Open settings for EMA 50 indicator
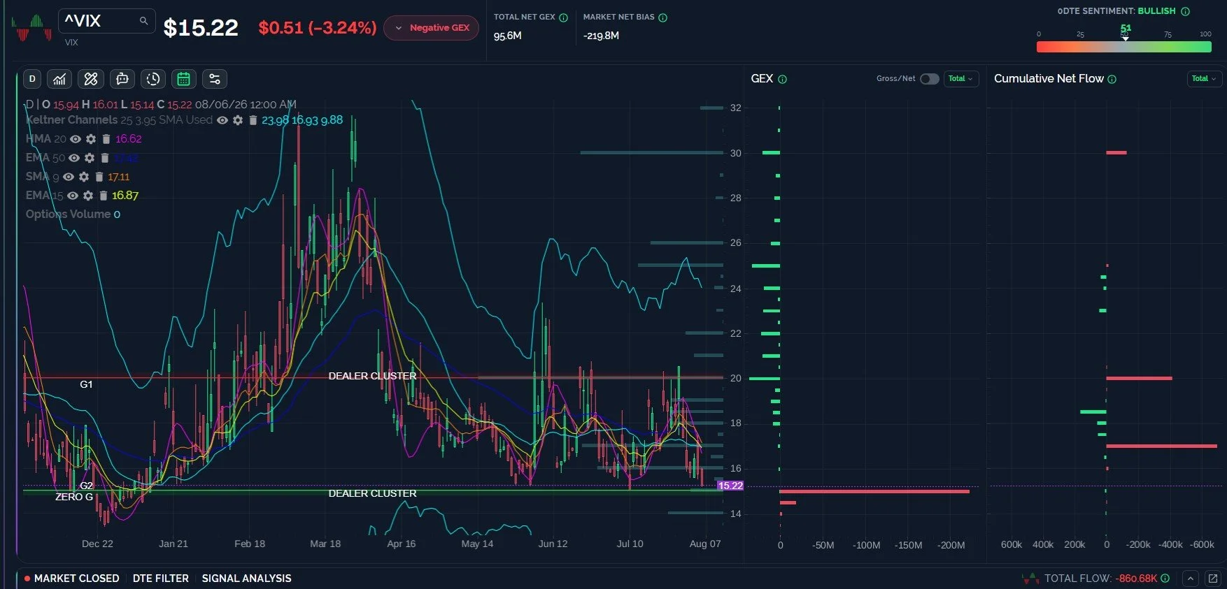1227x589 pixels. pyautogui.click(x=90, y=158)
